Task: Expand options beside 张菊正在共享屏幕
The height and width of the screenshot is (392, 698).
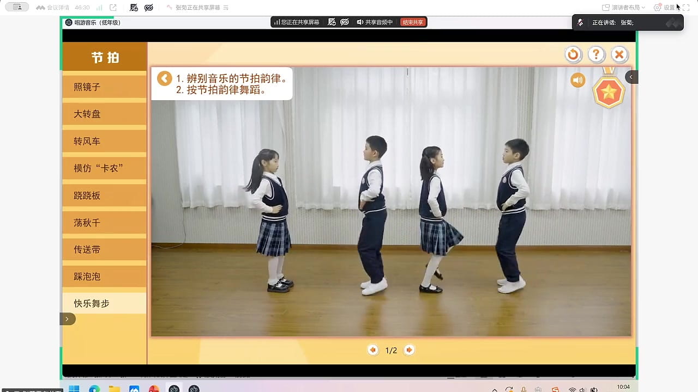Action: tap(226, 8)
